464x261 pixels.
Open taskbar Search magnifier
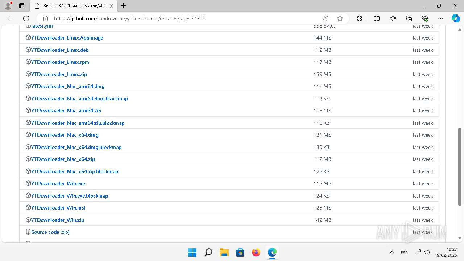(208, 252)
